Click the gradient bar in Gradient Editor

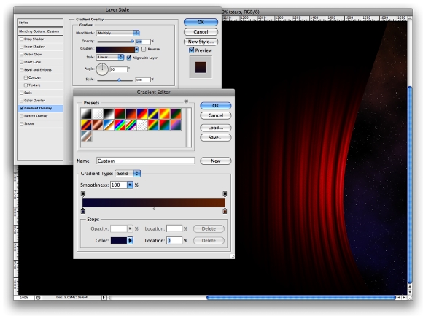coord(154,202)
